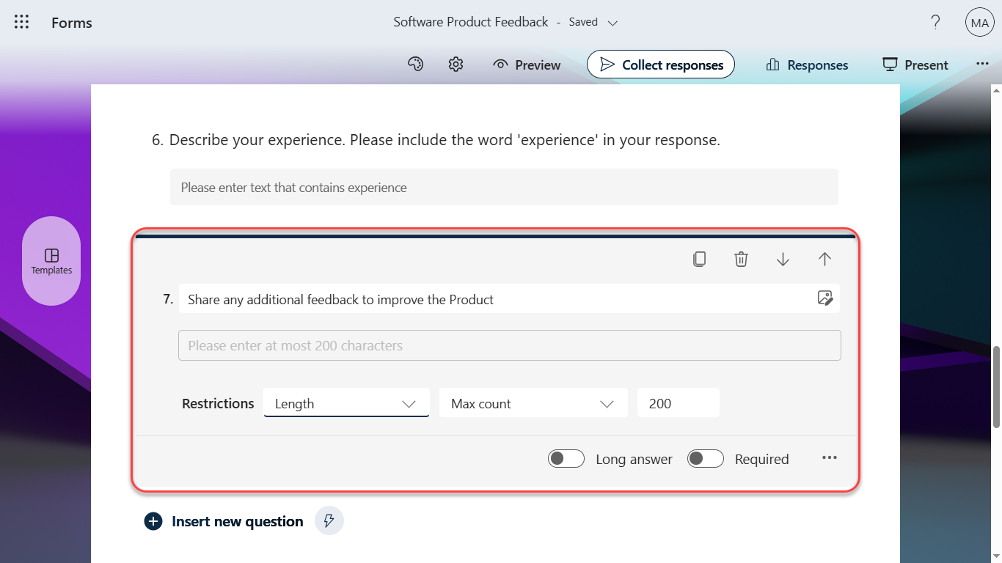Enable the Long answer toggle

(x=566, y=459)
